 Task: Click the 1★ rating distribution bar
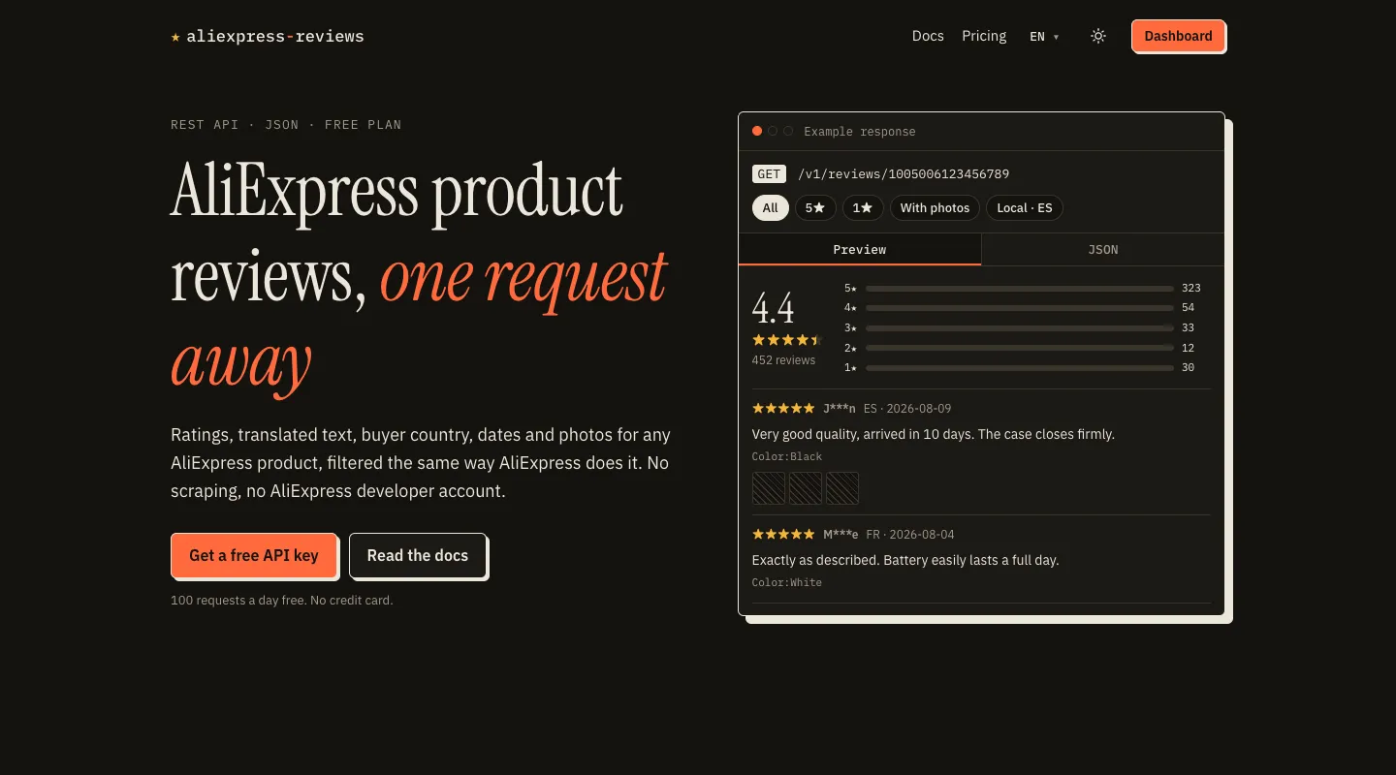coord(1020,368)
